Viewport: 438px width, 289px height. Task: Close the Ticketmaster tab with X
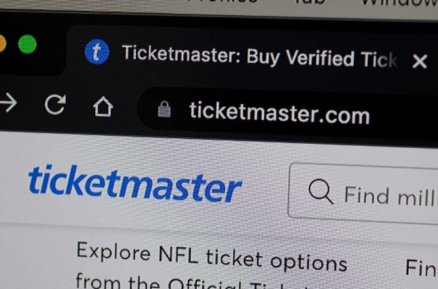[x=419, y=61]
